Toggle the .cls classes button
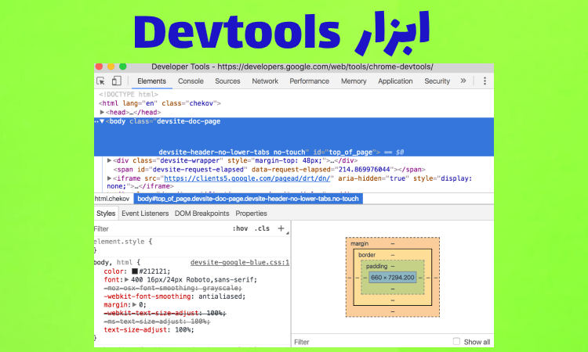This screenshot has width=588, height=352. 262,228
